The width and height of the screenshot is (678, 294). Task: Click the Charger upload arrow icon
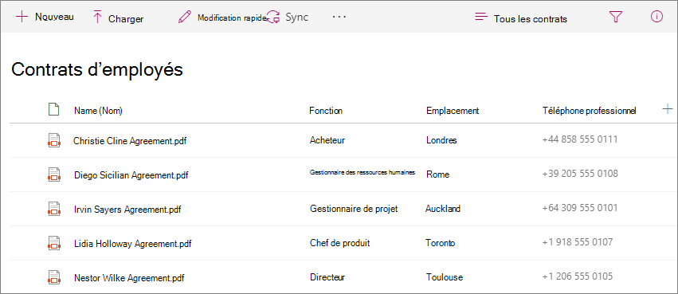pyautogui.click(x=97, y=18)
